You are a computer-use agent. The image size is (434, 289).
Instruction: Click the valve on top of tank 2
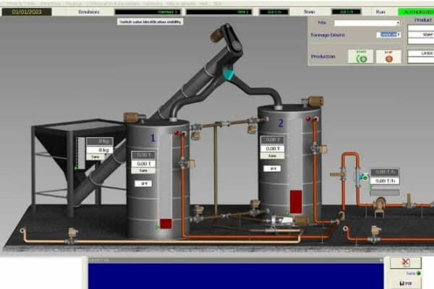click(315, 102)
